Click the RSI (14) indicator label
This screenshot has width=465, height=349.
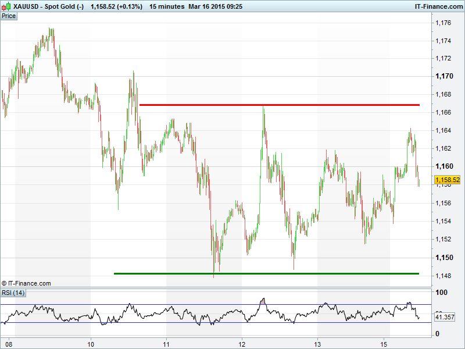click(x=13, y=292)
